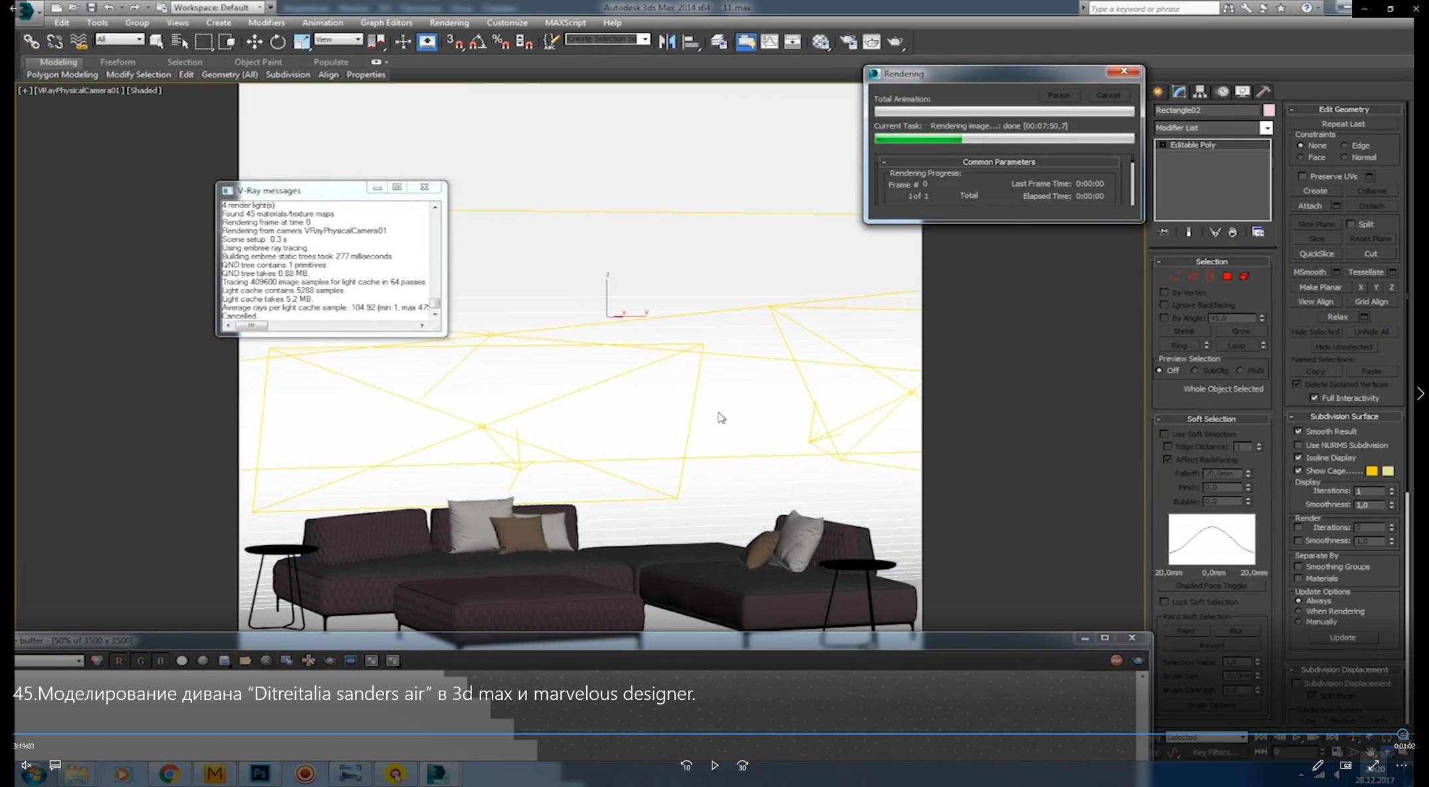Expand the Modifier List dropdown
The height and width of the screenshot is (787, 1429).
(x=1266, y=128)
